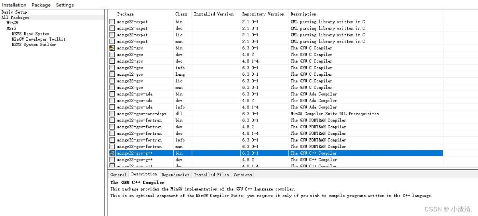478x216 pixels.
Task: Select All Packages in the tree
Action: (x=15, y=18)
